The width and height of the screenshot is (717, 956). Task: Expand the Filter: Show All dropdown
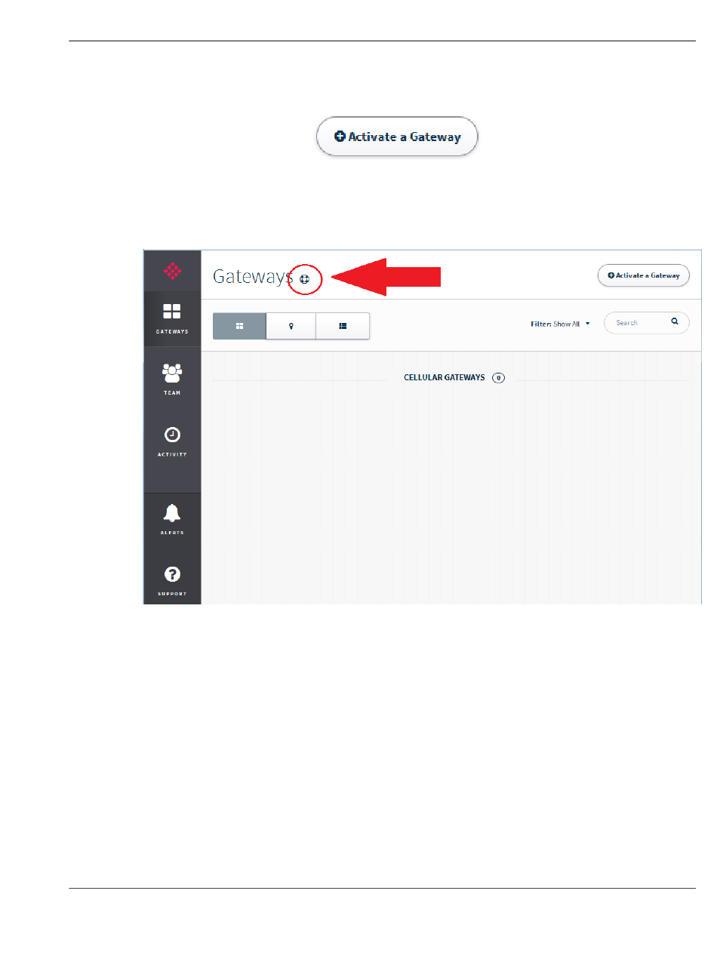(x=560, y=324)
